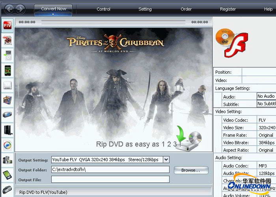The height and width of the screenshot is (197, 276).
Task: Select the white Apple TV device icon
Action: [7, 85]
